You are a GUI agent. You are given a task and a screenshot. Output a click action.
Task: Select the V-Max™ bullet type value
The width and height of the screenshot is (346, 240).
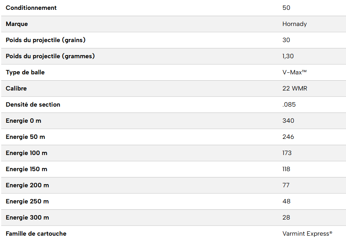coord(294,72)
